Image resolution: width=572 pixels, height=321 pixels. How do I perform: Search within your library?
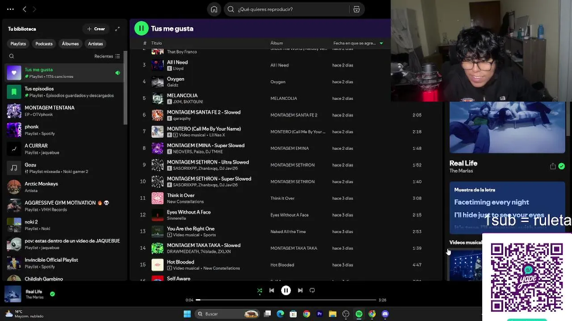[12, 56]
